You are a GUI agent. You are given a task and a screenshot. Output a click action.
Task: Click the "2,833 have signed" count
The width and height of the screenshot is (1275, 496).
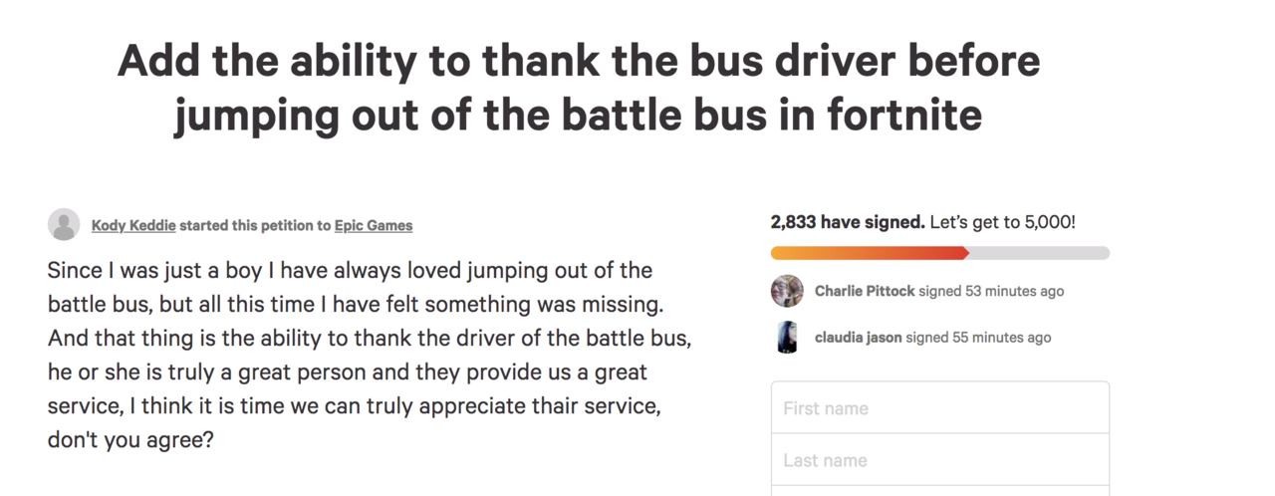848,222
